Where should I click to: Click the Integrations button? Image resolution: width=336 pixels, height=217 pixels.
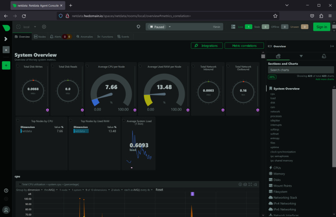click(x=207, y=46)
